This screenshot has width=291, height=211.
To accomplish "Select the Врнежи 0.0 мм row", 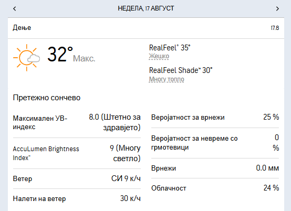I will [x=215, y=168].
